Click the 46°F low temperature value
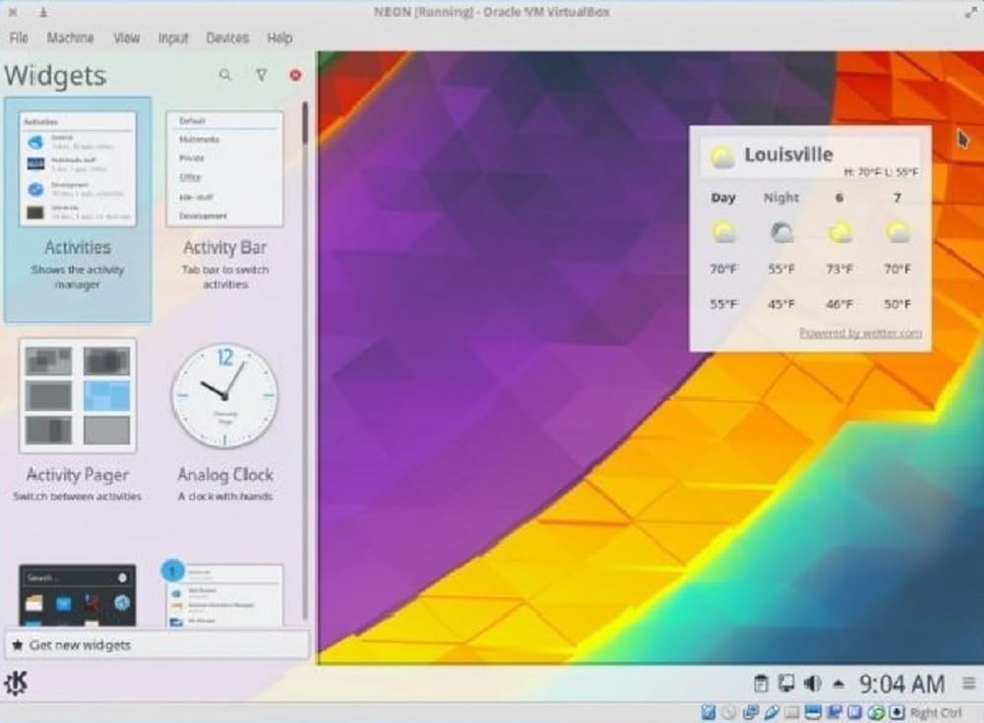Viewport: 984px width, 723px height. click(x=839, y=304)
